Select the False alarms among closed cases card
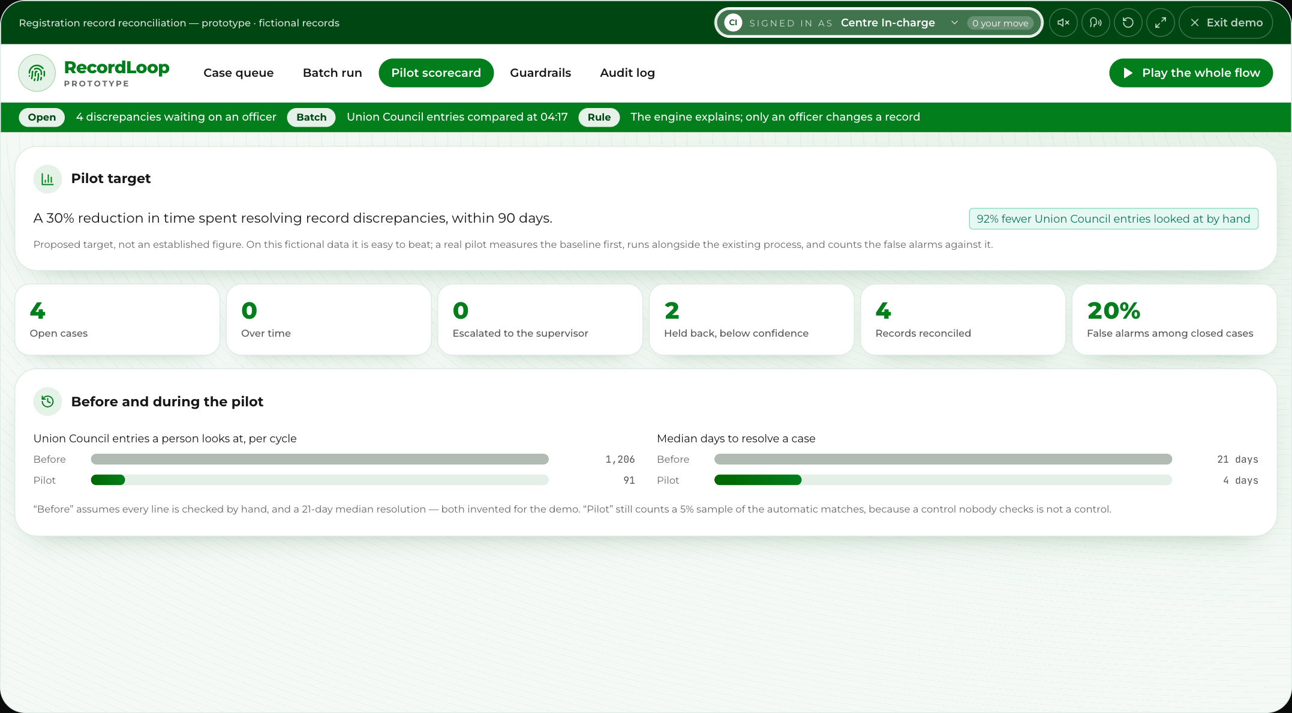The image size is (1292, 713). [x=1174, y=320]
